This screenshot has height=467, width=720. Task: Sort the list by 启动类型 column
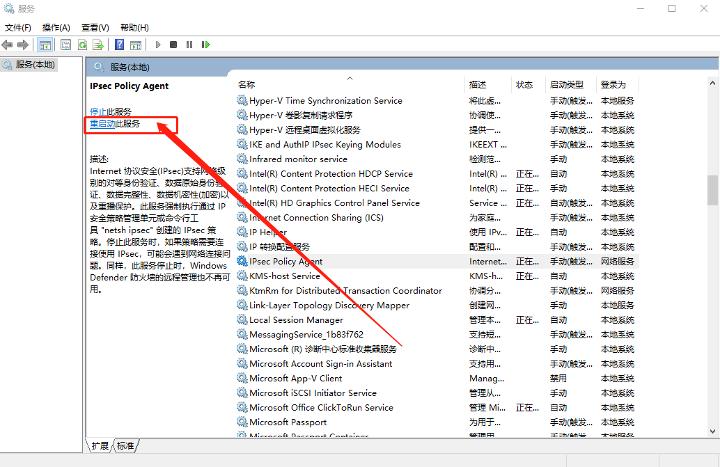click(566, 84)
